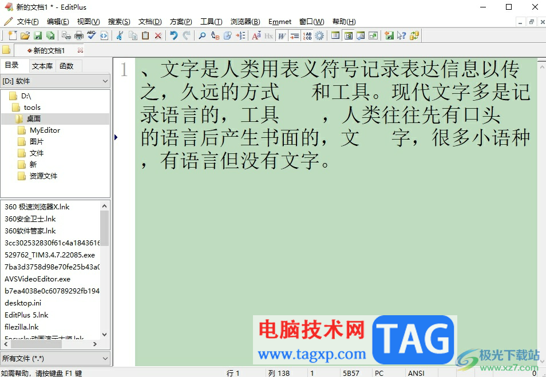
Task: Toggle word wrap with the W button
Action: pos(282,35)
